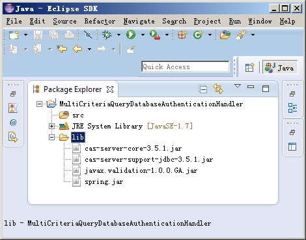306x240 pixels.
Task: Minimize the Package Explorer view
Action: (251, 87)
